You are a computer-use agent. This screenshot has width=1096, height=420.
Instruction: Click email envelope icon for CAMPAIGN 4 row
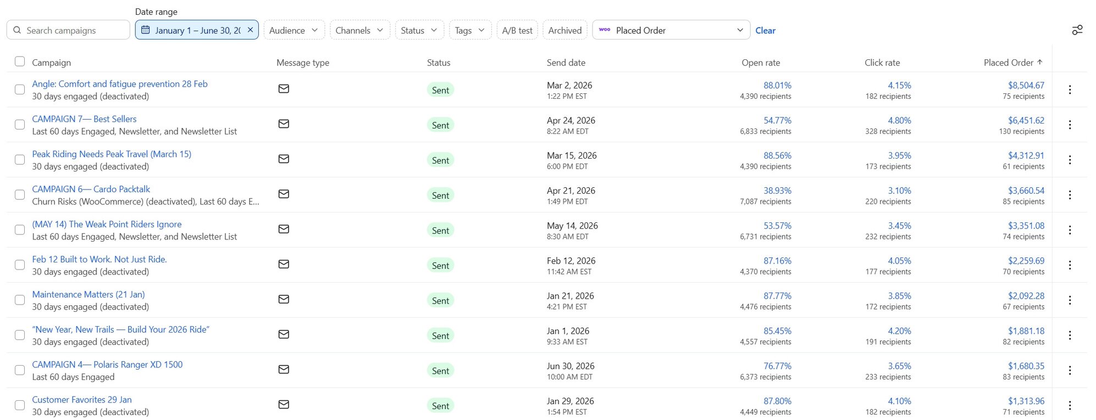click(x=284, y=370)
